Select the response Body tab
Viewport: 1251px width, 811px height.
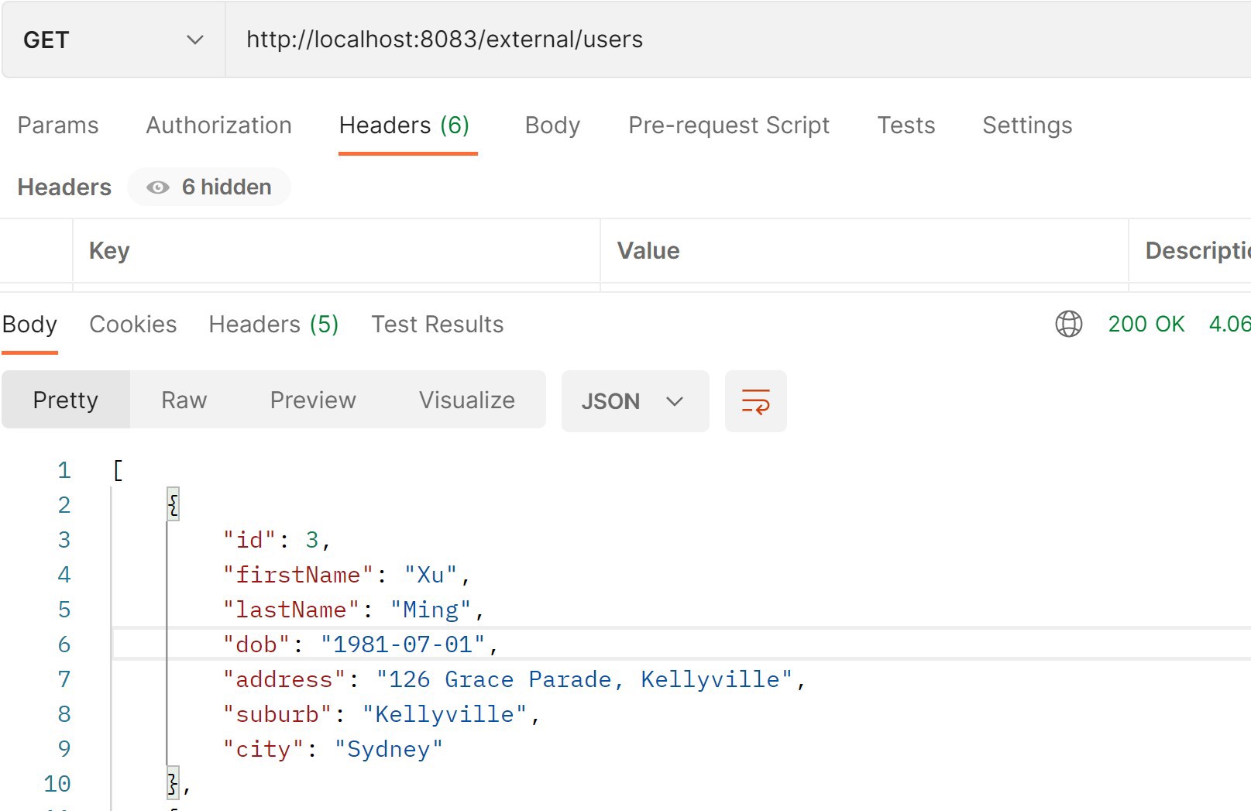[x=29, y=325]
